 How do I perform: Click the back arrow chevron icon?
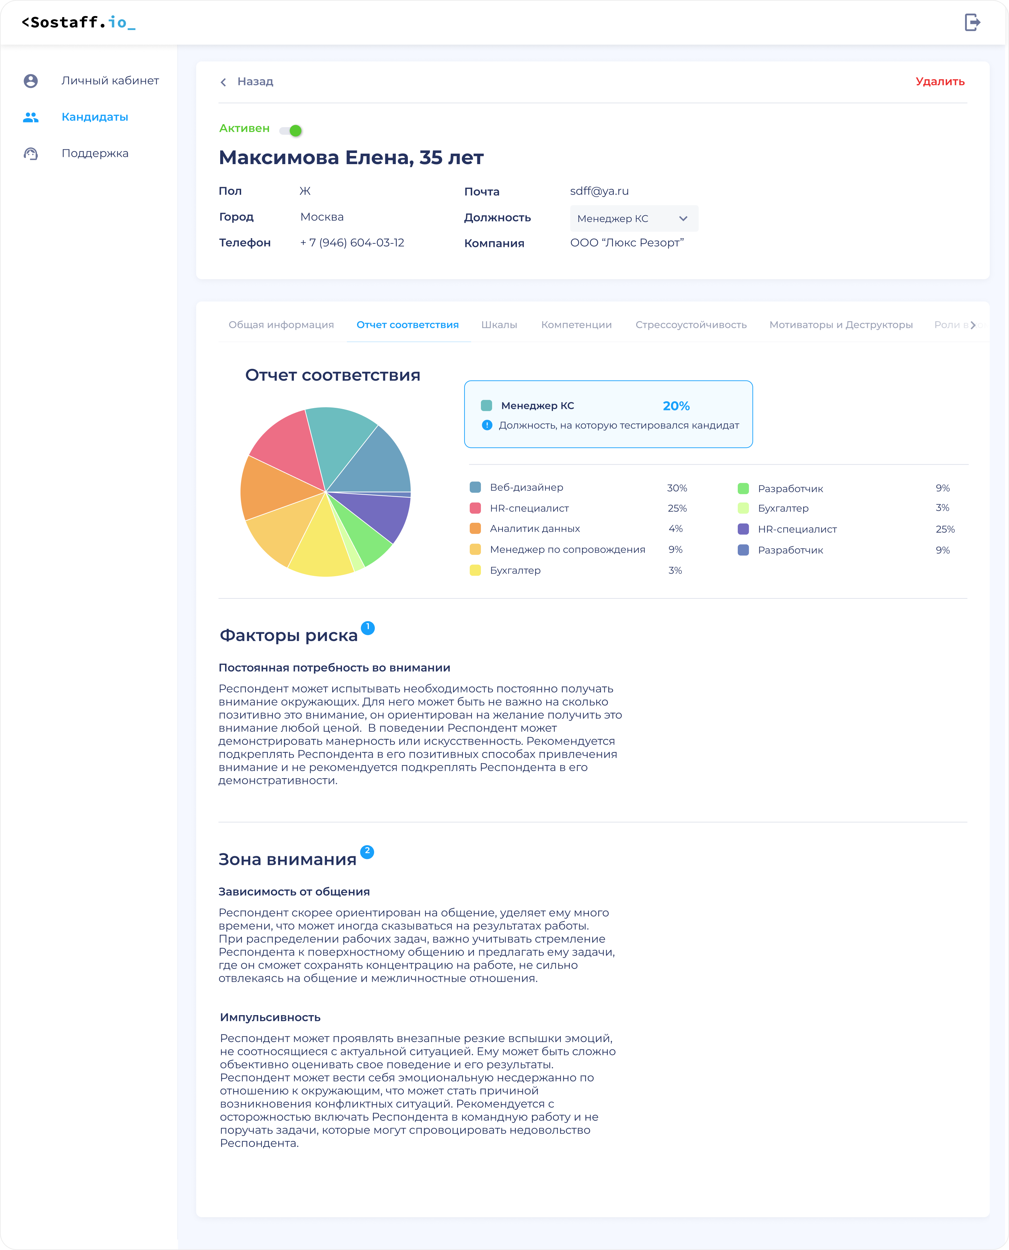click(x=223, y=82)
